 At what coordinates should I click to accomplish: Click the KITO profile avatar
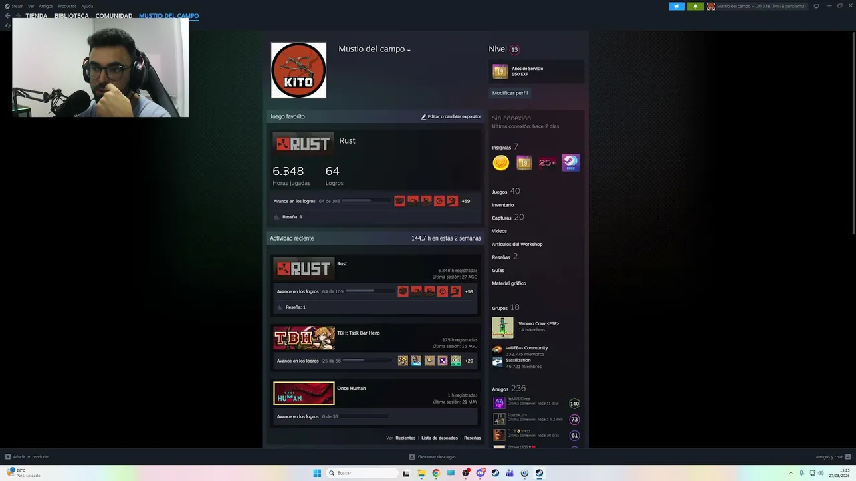click(298, 70)
